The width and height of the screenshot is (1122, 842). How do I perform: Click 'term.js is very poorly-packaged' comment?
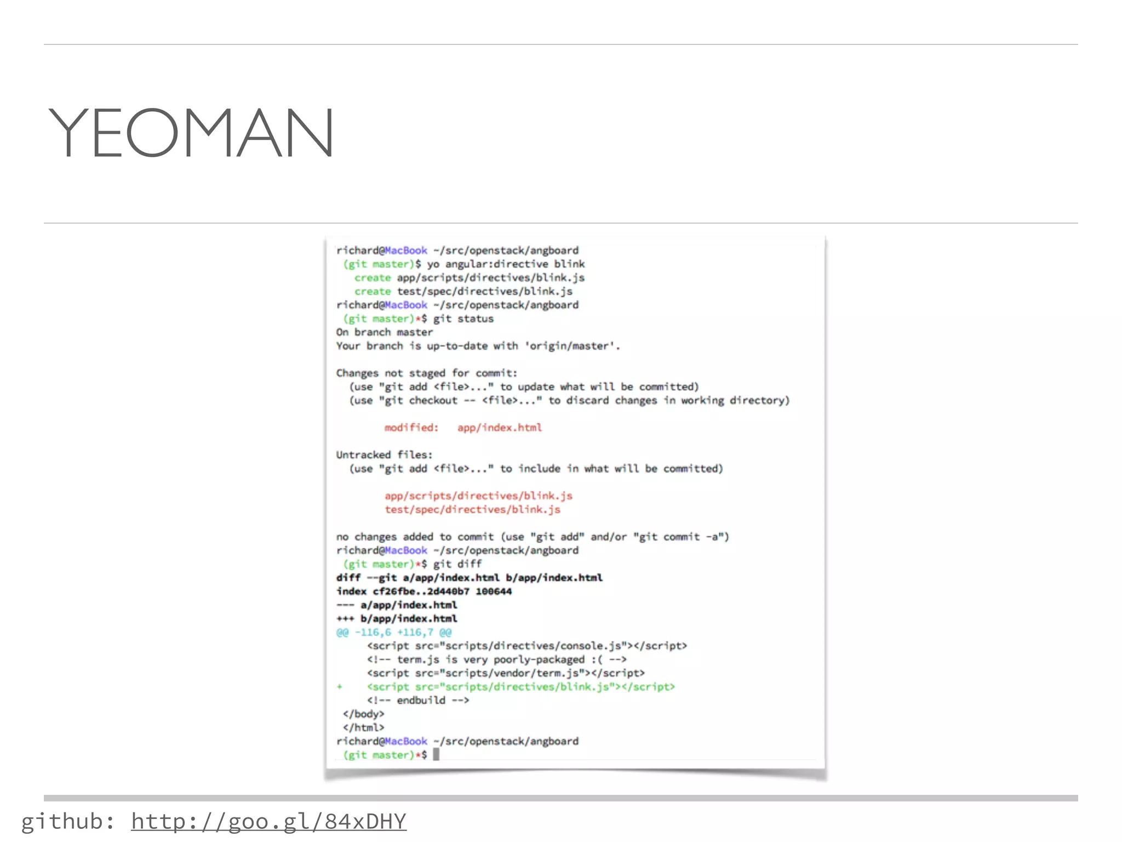497,660
